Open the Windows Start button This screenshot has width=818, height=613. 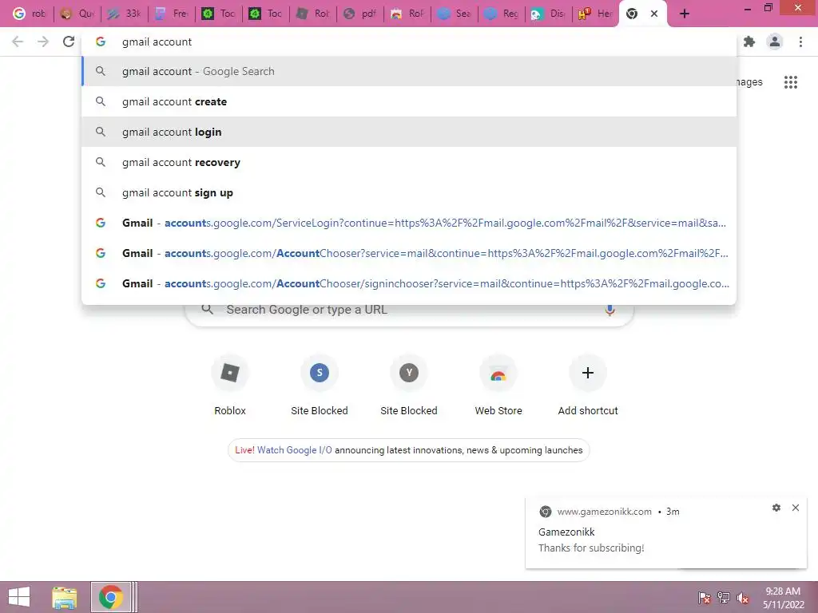coord(19,597)
